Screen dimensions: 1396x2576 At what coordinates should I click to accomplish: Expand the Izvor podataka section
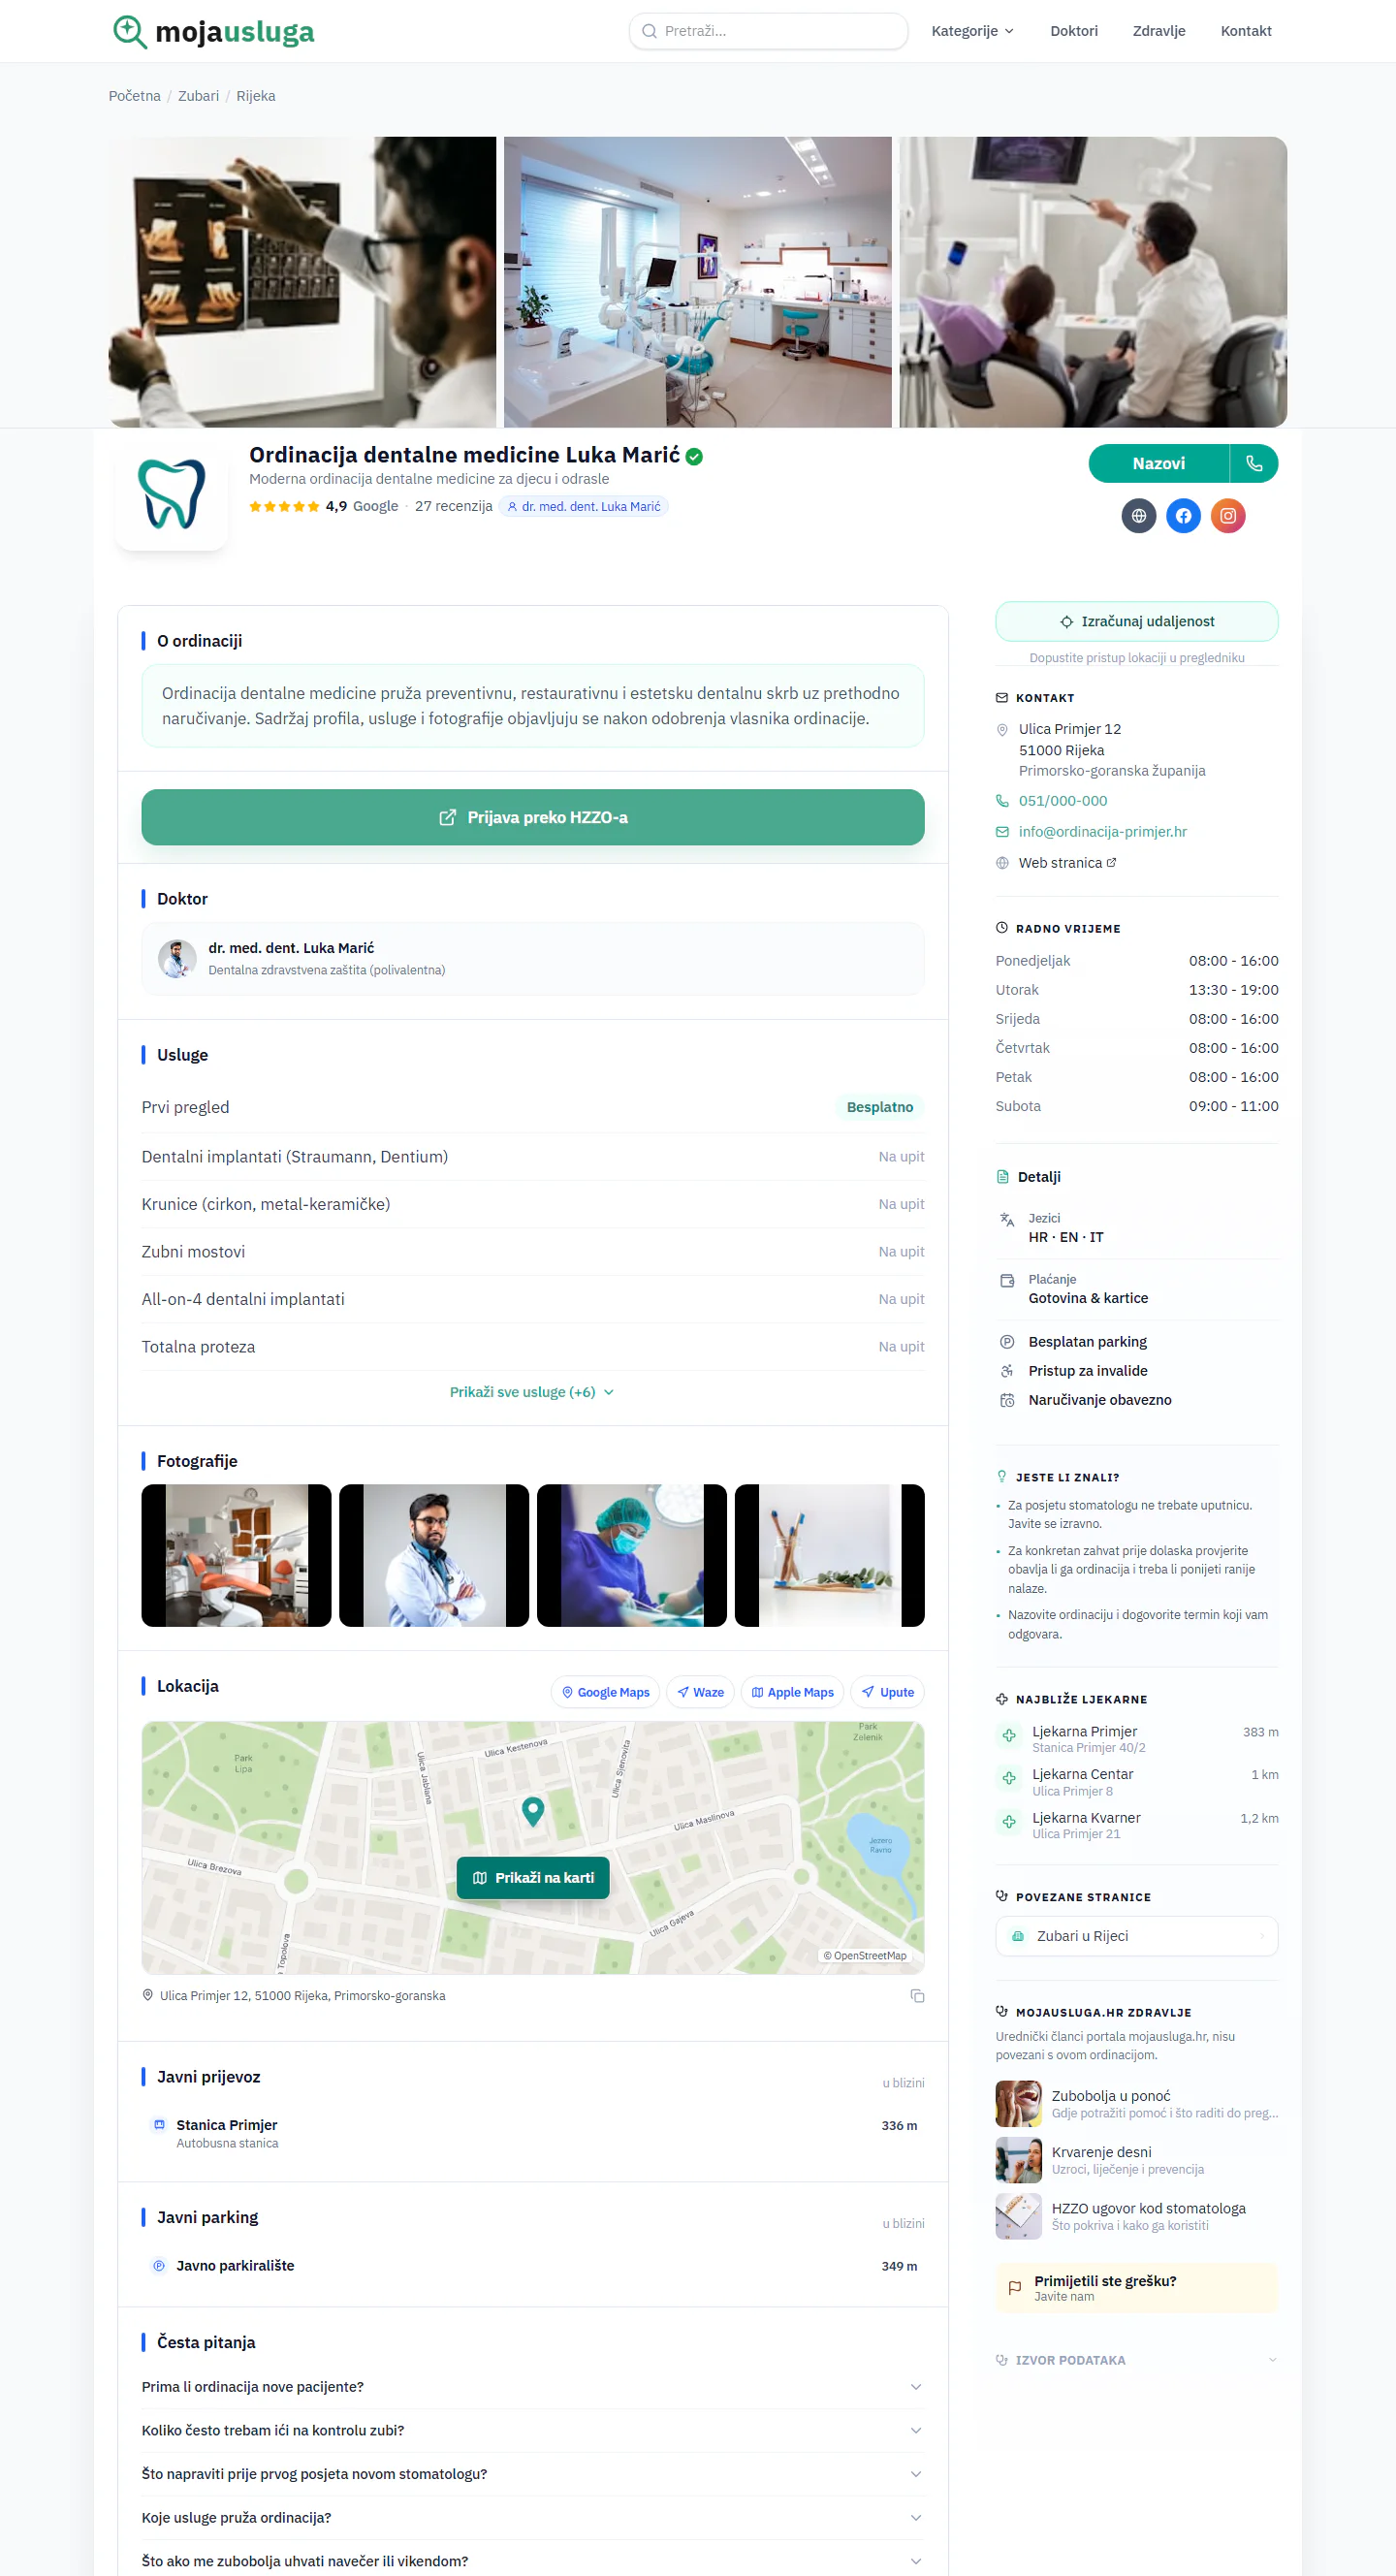coord(1136,2360)
